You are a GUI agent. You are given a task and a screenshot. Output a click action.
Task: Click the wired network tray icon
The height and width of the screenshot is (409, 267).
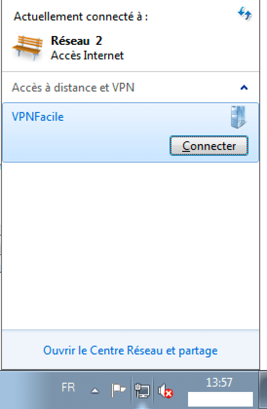(142, 390)
